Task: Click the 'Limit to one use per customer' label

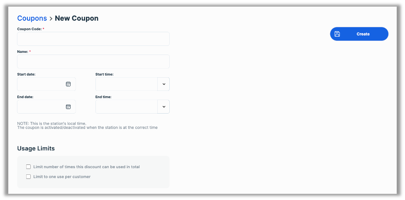Action: (x=62, y=177)
